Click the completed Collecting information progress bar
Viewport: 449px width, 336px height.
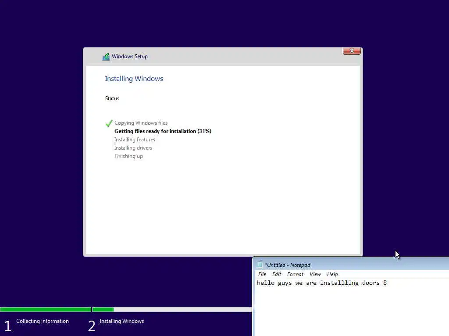pyautogui.click(x=46, y=309)
